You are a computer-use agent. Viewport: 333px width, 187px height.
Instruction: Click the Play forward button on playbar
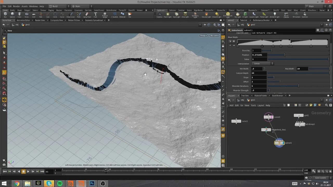[28, 171]
